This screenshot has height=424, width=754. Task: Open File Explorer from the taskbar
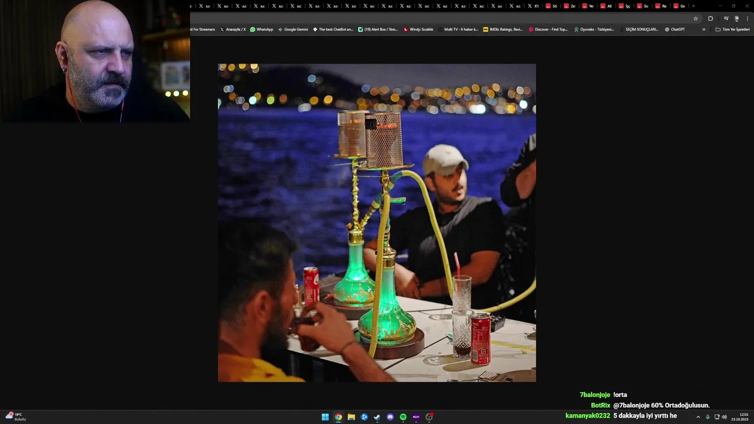point(351,417)
